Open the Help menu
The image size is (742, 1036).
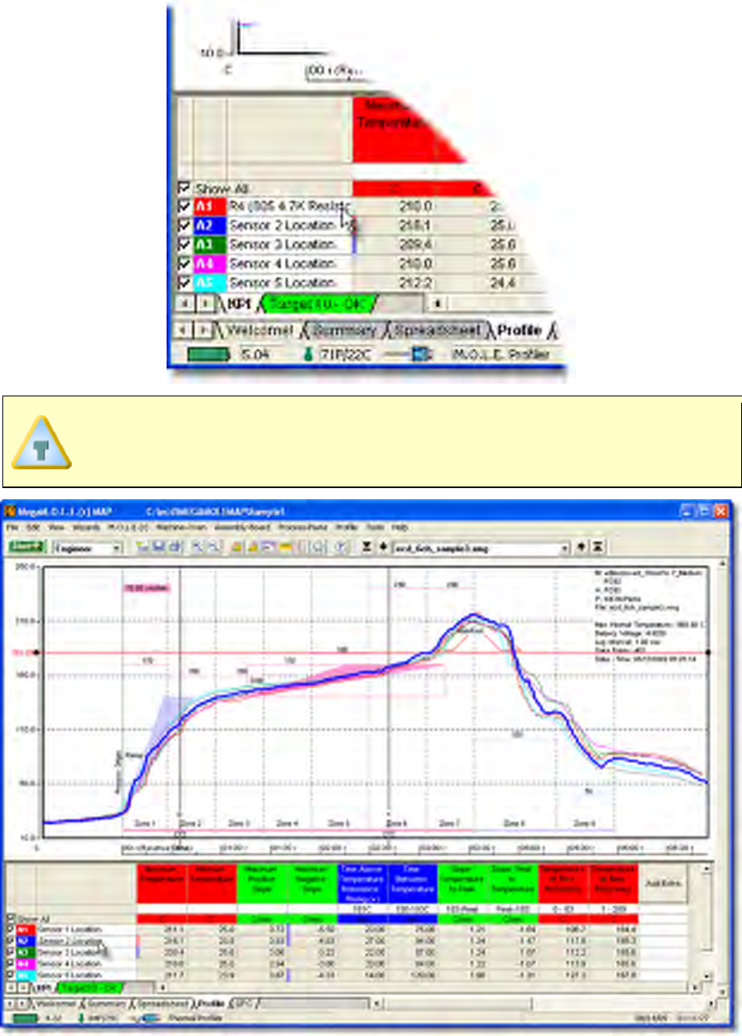pyautogui.click(x=400, y=528)
